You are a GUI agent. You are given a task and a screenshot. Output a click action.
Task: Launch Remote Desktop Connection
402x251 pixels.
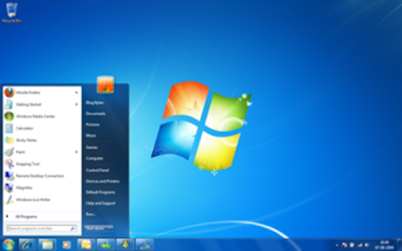[x=42, y=176]
